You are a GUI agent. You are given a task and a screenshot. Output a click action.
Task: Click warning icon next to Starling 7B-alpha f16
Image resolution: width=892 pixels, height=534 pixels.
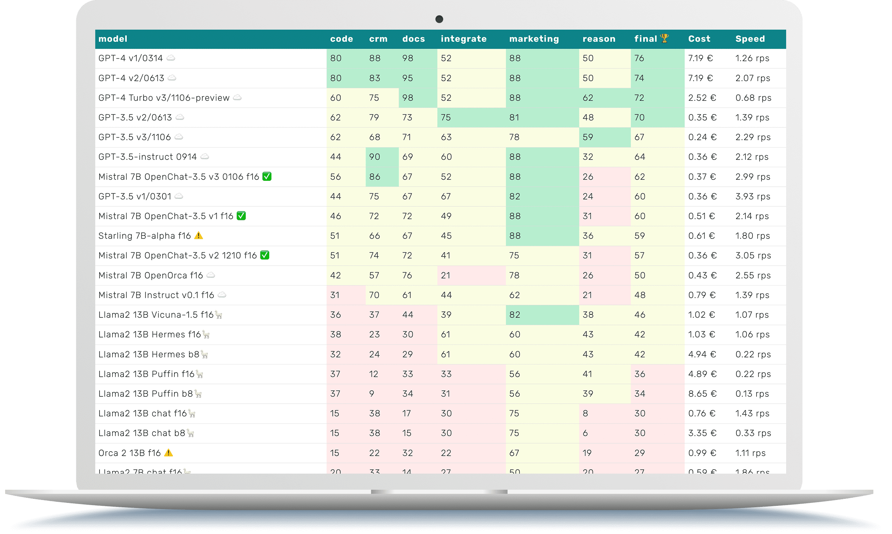tap(199, 235)
